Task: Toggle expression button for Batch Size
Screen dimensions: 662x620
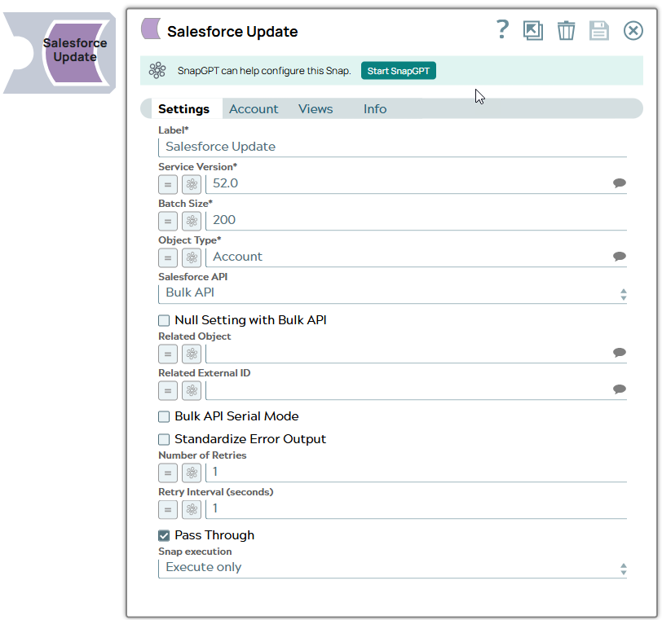Action: point(168,221)
